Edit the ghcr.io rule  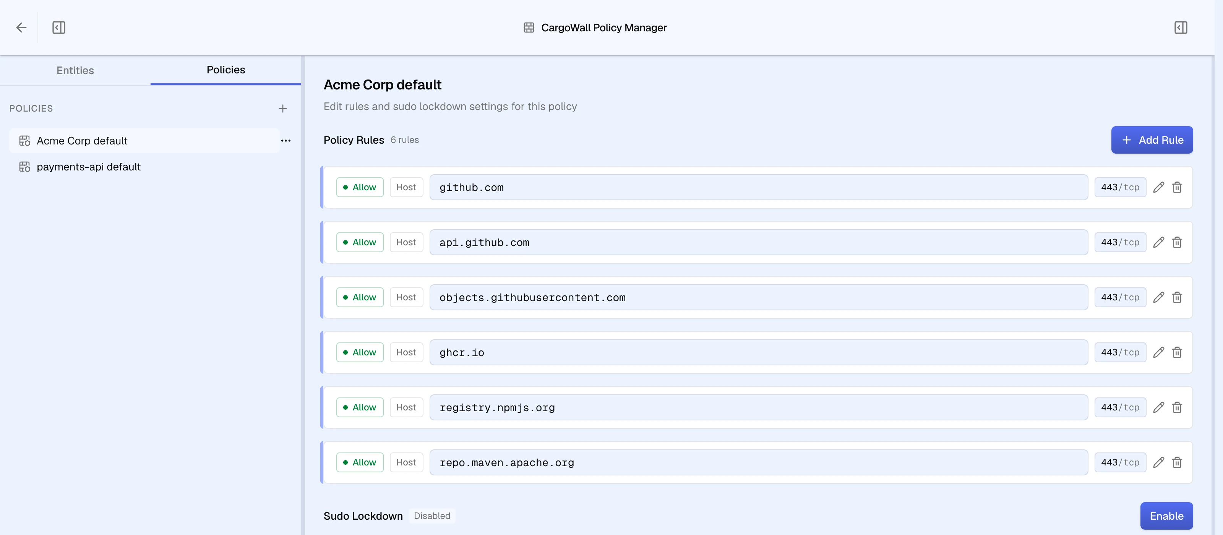[1158, 353]
